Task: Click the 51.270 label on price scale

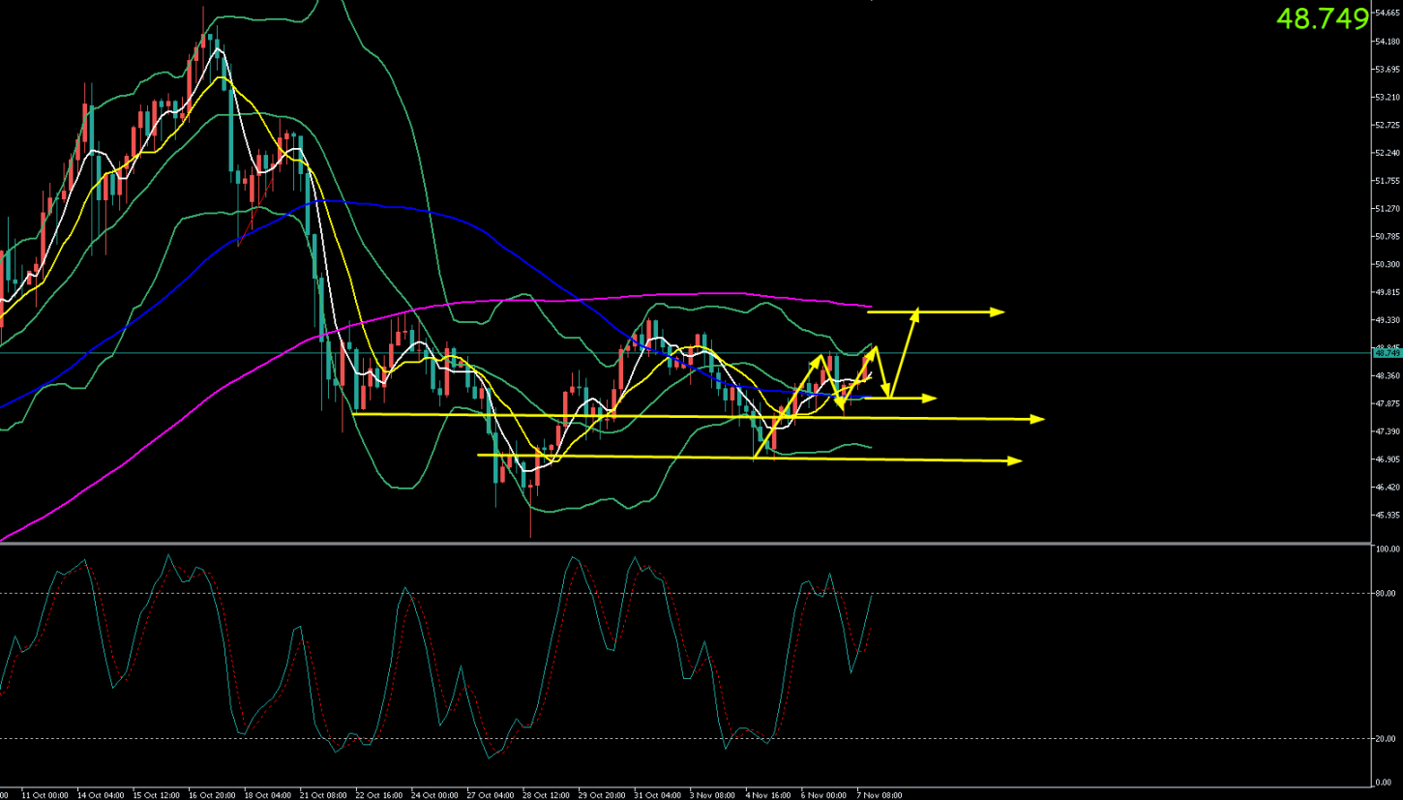Action: [x=1387, y=209]
